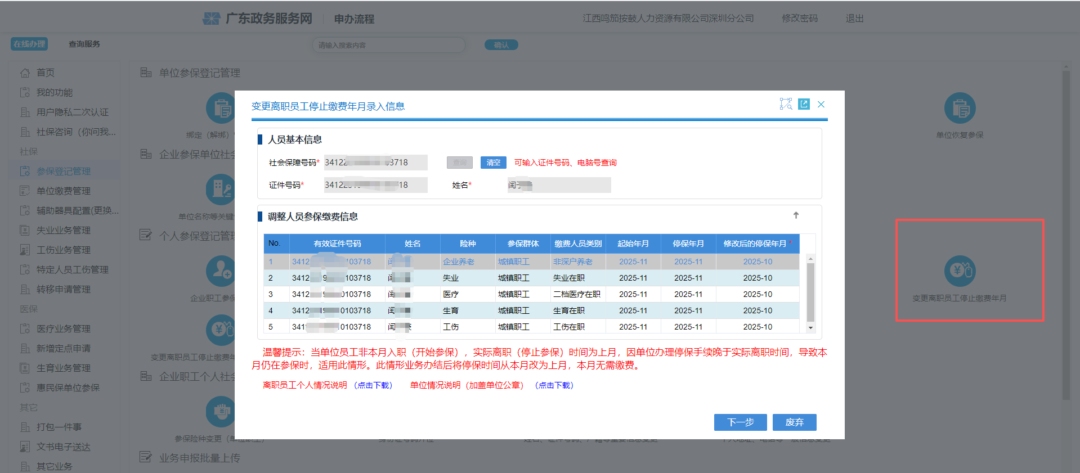Screen dimensions: 1080x473
Task: Download 离职员工个人情况说明 template link
Action: [373, 385]
